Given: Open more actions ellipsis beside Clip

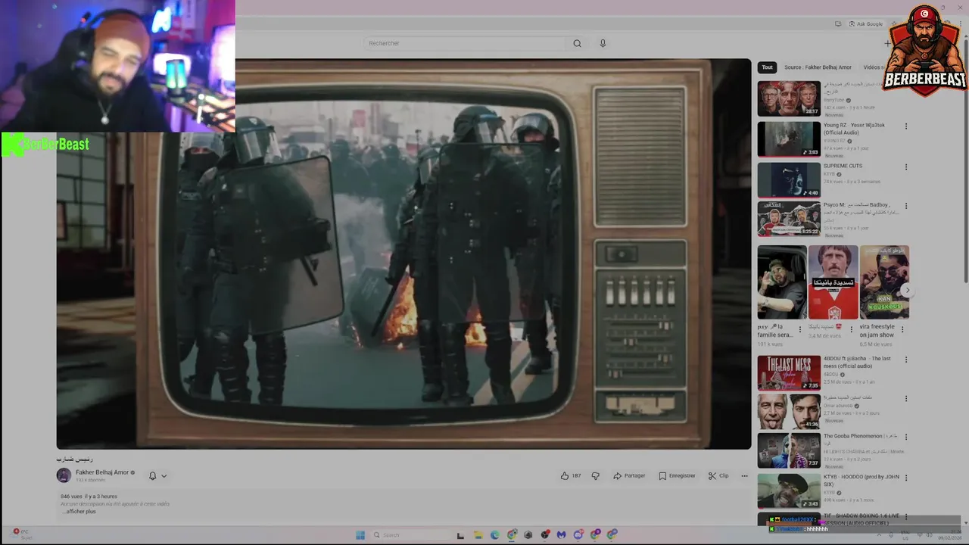Looking at the screenshot, I should pos(744,475).
